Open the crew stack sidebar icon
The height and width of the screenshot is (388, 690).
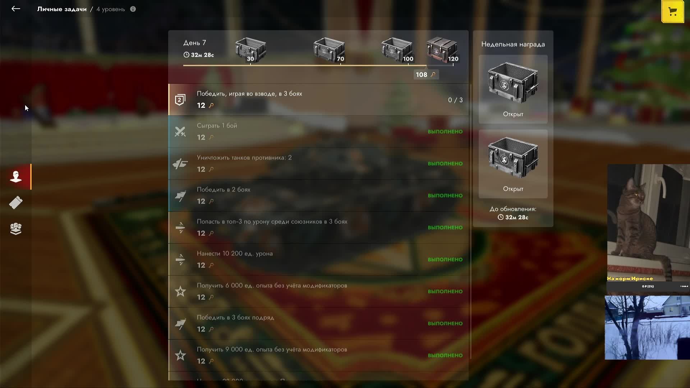pos(16,228)
